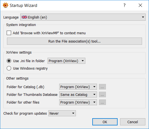Click browse button beside other files folder

[x=102, y=102]
